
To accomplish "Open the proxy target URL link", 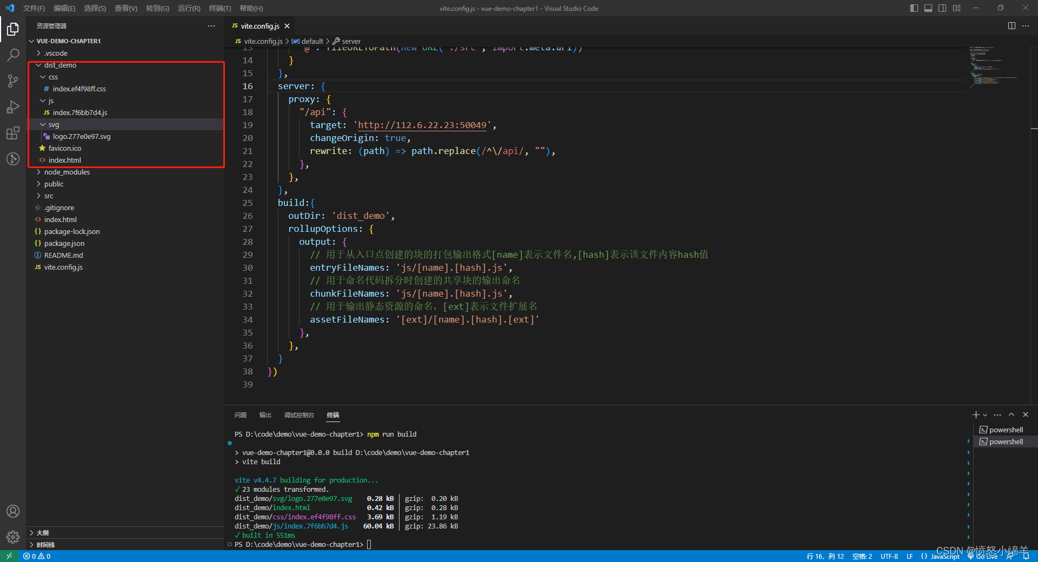I will point(422,125).
